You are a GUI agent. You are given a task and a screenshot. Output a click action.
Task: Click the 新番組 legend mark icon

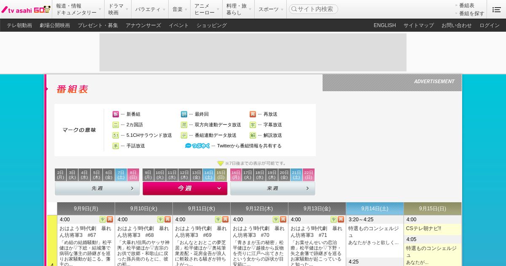(116, 114)
